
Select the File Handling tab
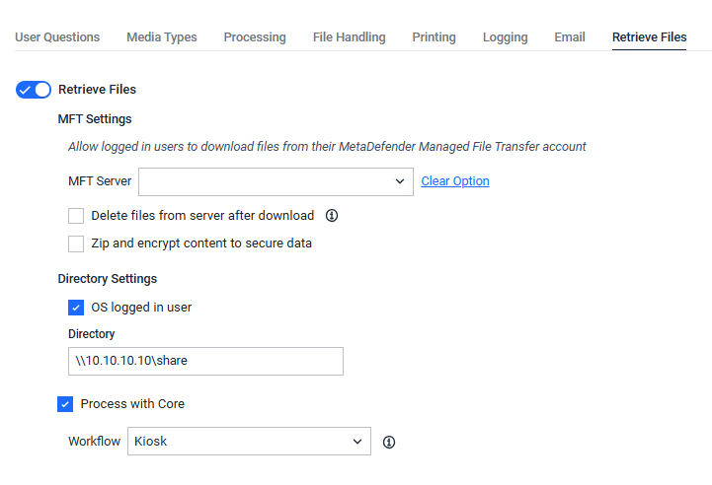pos(350,37)
